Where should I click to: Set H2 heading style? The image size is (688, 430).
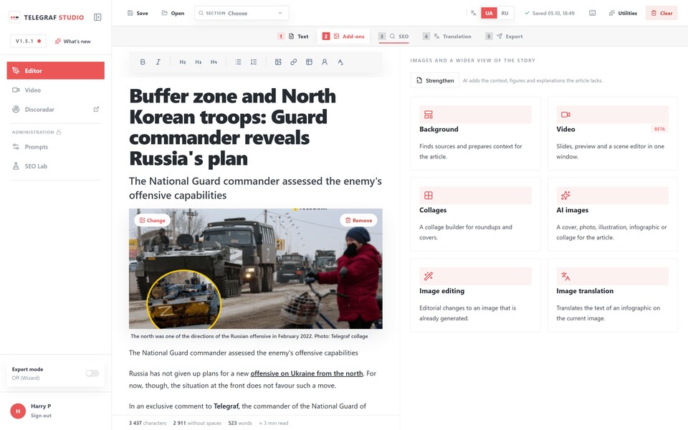(x=183, y=62)
